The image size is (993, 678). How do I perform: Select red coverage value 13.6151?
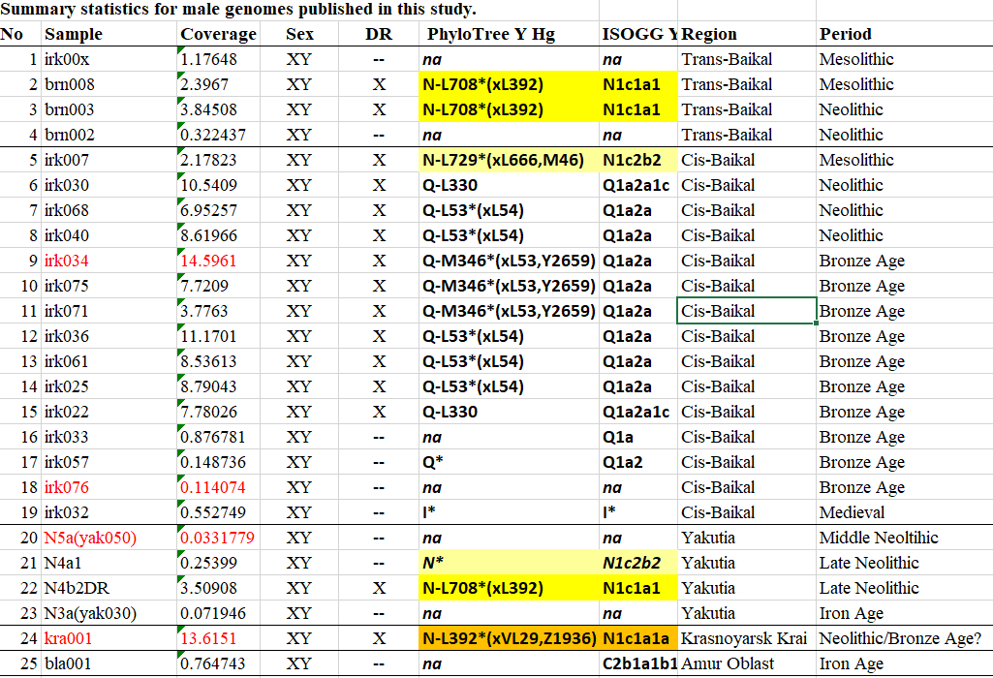218,638
